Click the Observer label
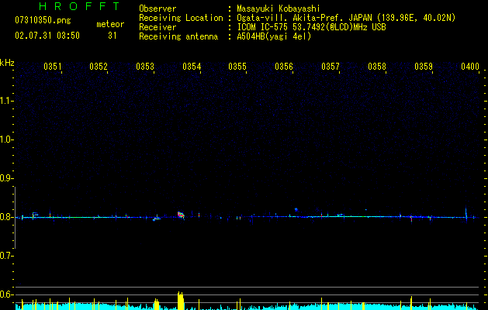Viewport: 488px width, 310px height. coord(157,9)
